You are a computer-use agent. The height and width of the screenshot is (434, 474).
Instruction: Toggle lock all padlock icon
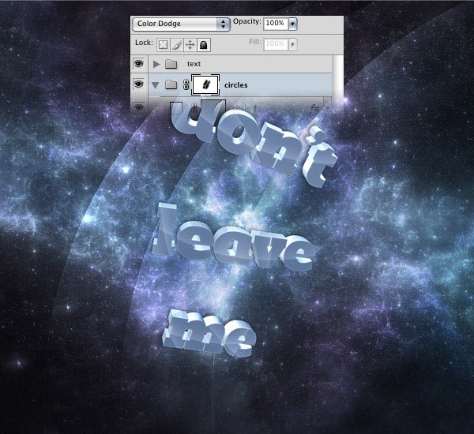204,45
